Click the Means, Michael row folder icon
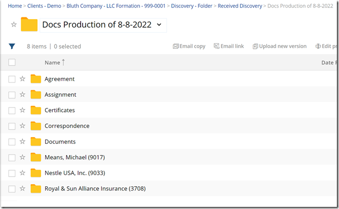The width and height of the screenshot is (339, 209). click(x=36, y=157)
